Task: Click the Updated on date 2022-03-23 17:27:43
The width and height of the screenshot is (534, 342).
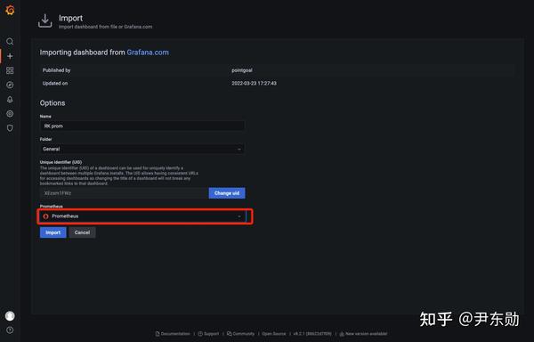Action: pyautogui.click(x=254, y=84)
